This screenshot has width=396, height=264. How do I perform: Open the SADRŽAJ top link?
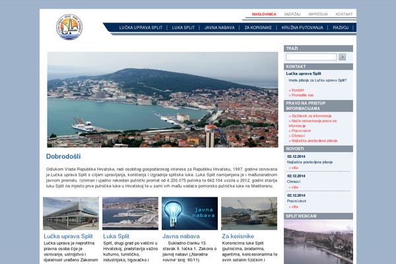click(292, 14)
